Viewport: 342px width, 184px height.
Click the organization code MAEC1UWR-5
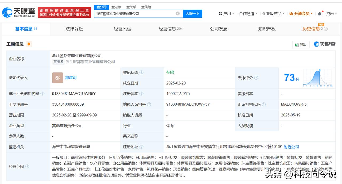(294, 104)
